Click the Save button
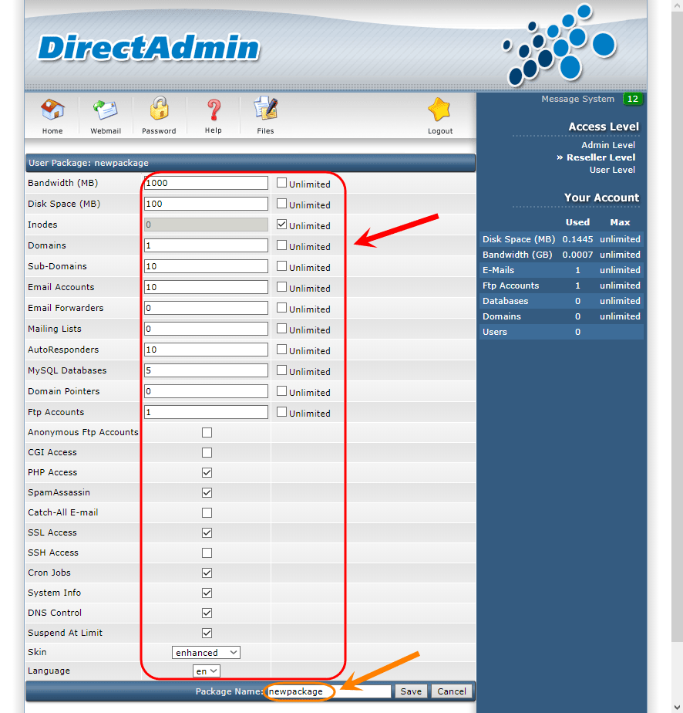The height and width of the screenshot is (713, 683). (411, 691)
